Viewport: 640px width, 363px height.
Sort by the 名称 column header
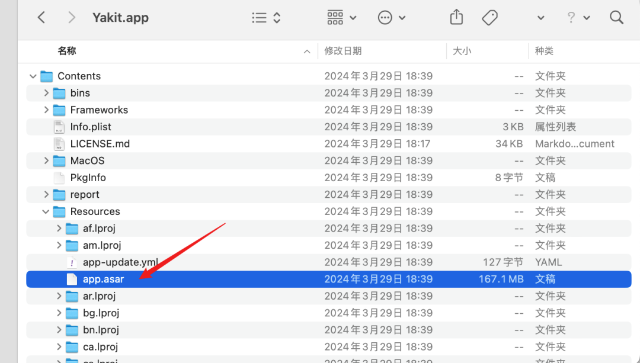coord(67,51)
